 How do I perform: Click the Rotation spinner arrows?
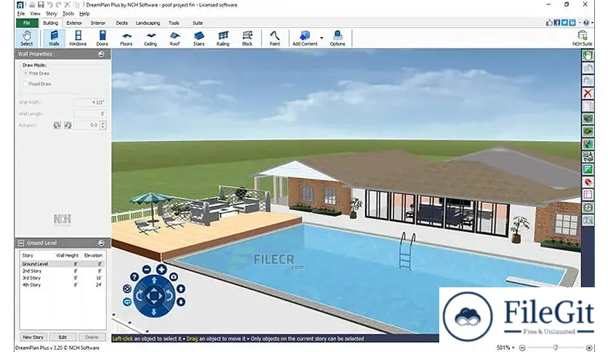coord(103,125)
